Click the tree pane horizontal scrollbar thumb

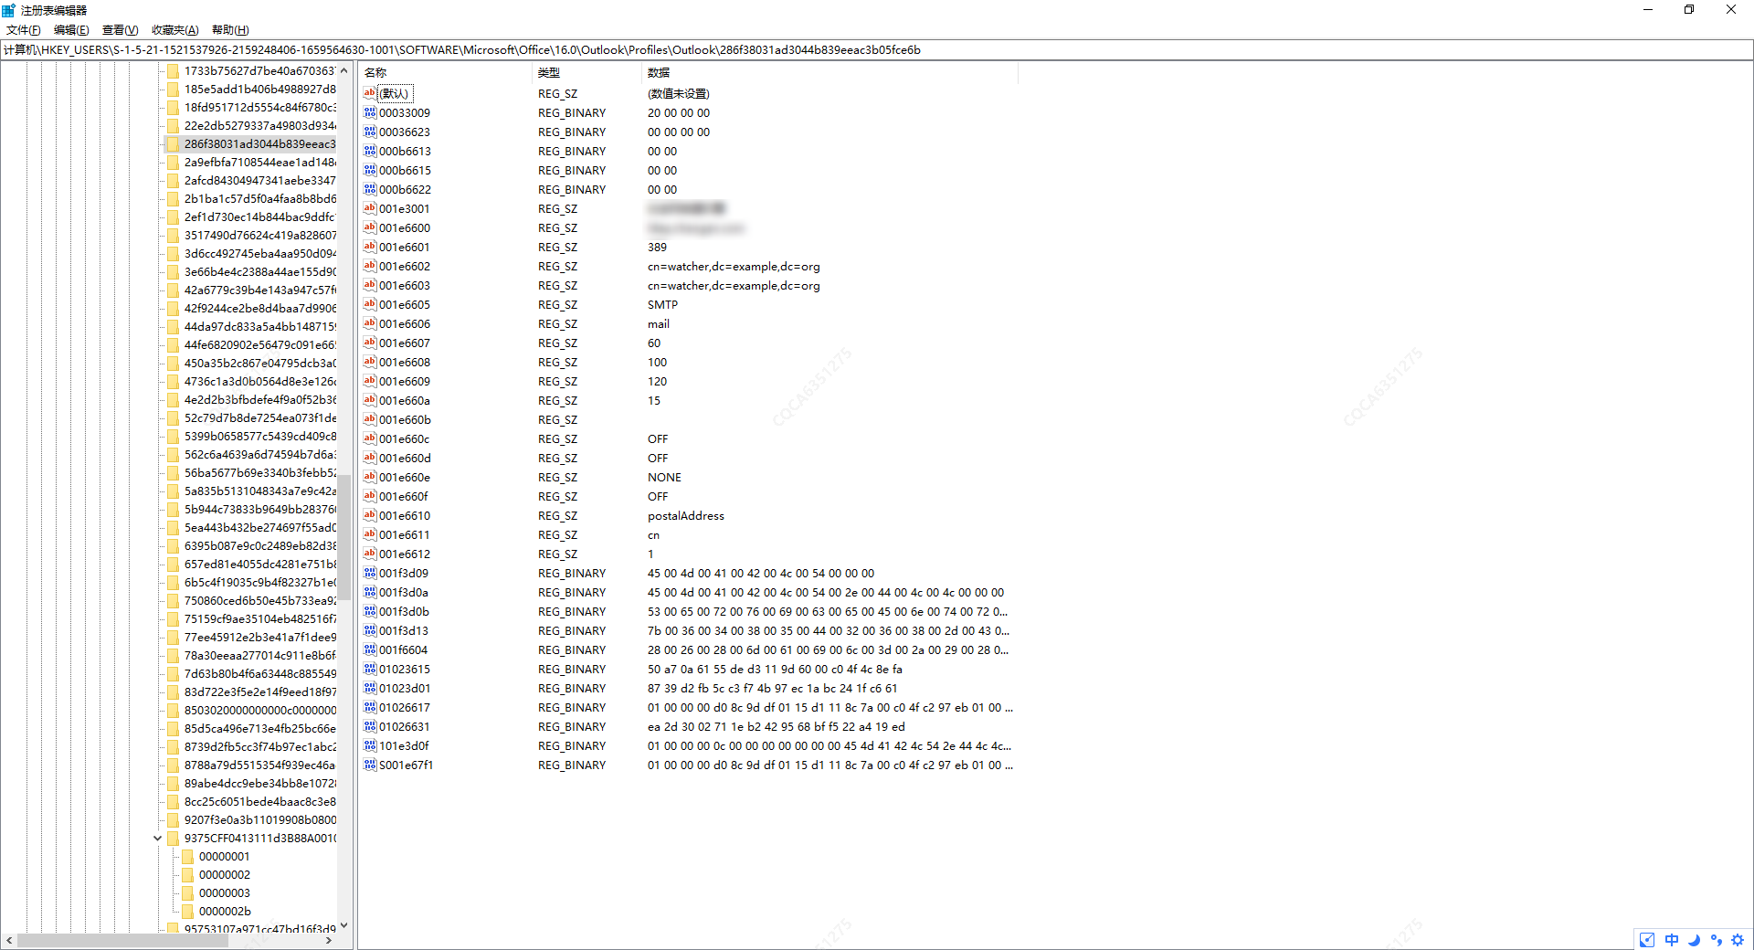tap(128, 940)
